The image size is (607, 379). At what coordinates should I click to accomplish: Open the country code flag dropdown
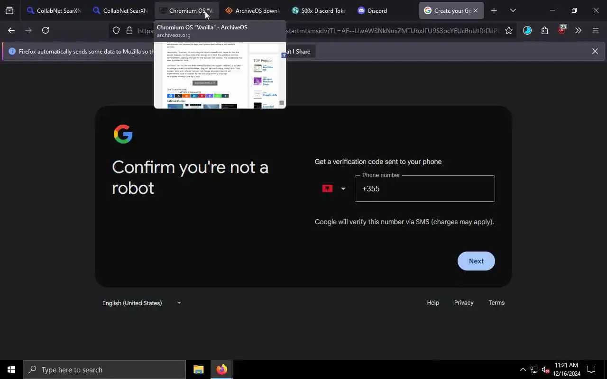pos(334,189)
